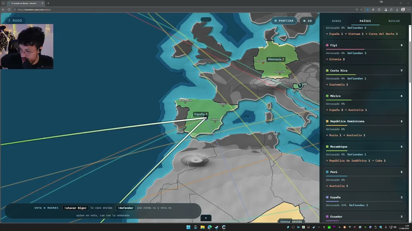Click the !atacar Níger command chip
This screenshot has height=231, width=412.
pyautogui.click(x=75, y=208)
